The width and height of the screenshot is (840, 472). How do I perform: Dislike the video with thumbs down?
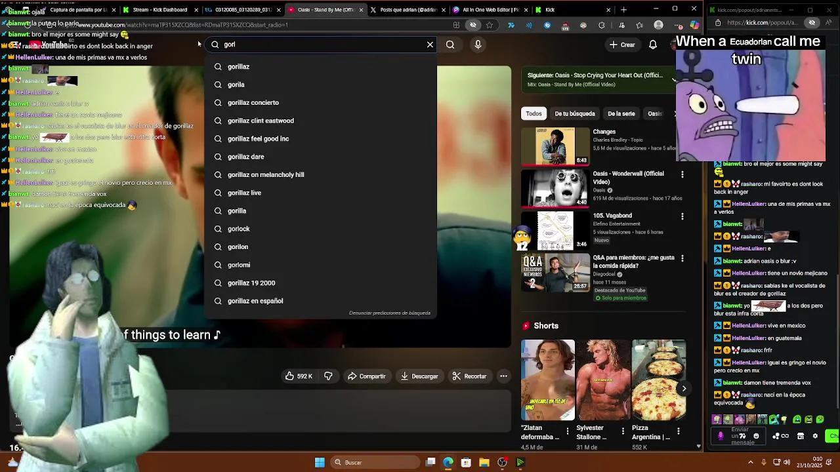pyautogui.click(x=328, y=376)
